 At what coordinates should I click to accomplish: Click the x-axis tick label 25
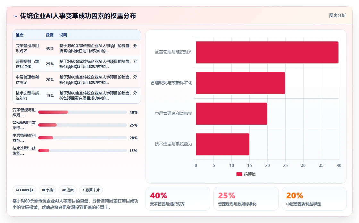coord(285,166)
